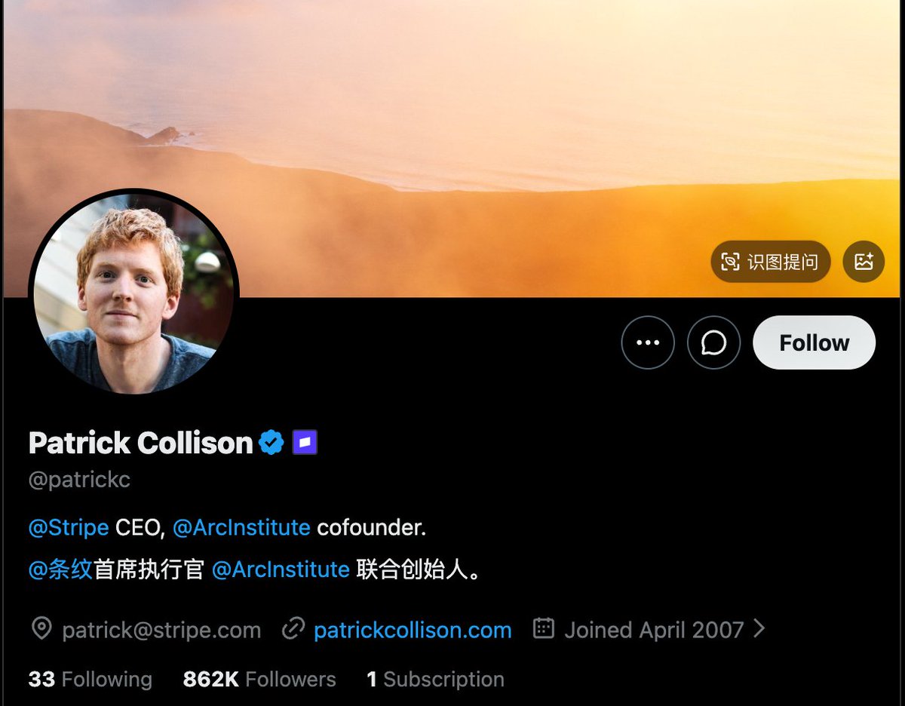Open the profile avatar photo
Viewport: 905px width, 706px height.
(133, 293)
